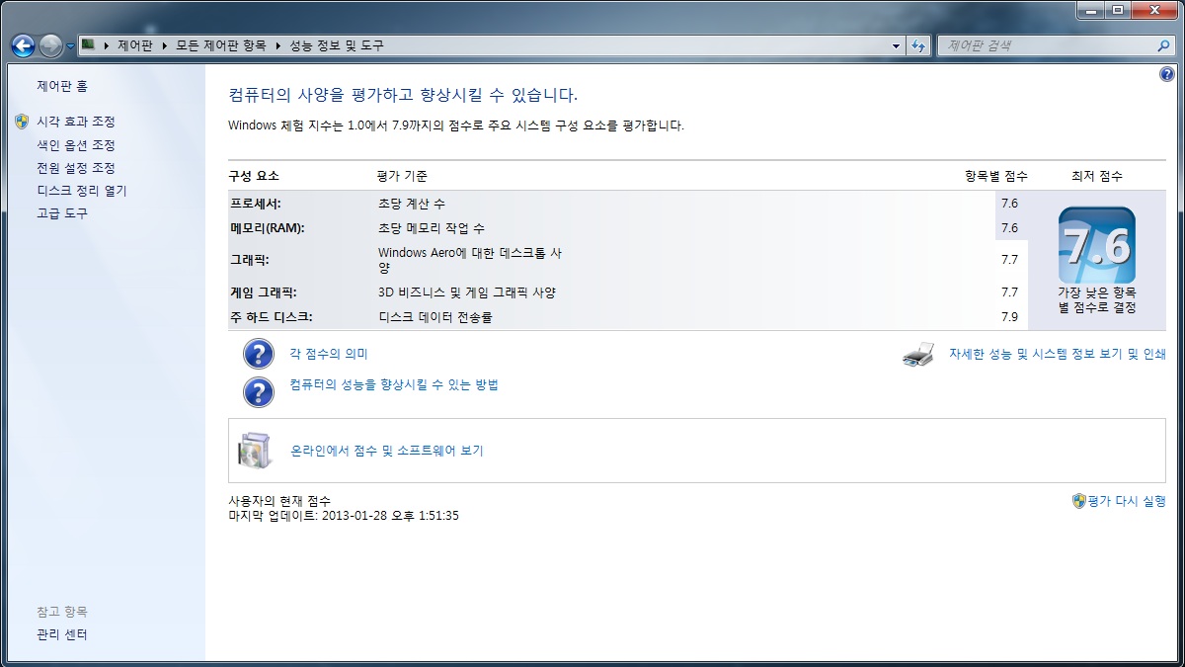Click 초당 메모리 작업 수 text

pos(431,227)
